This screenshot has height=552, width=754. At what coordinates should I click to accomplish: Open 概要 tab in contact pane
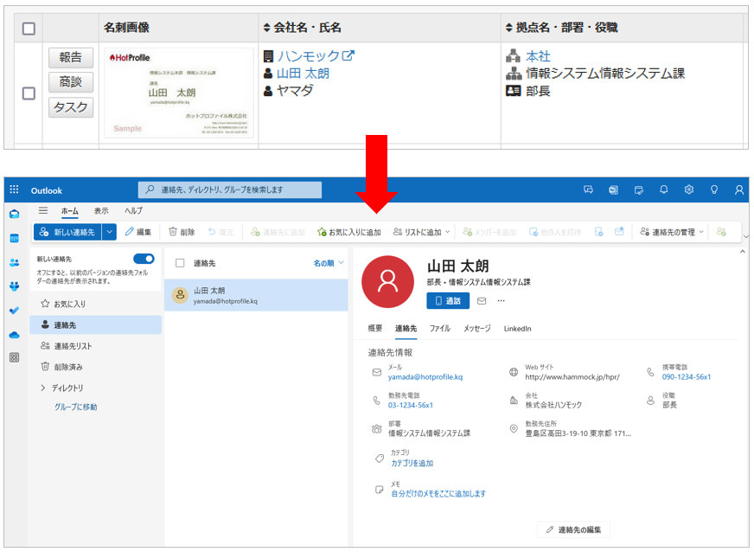pyautogui.click(x=375, y=328)
